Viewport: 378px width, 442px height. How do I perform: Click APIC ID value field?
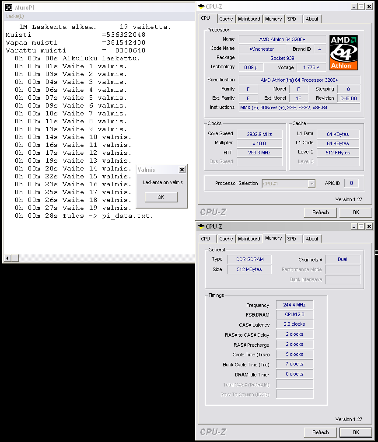click(352, 183)
